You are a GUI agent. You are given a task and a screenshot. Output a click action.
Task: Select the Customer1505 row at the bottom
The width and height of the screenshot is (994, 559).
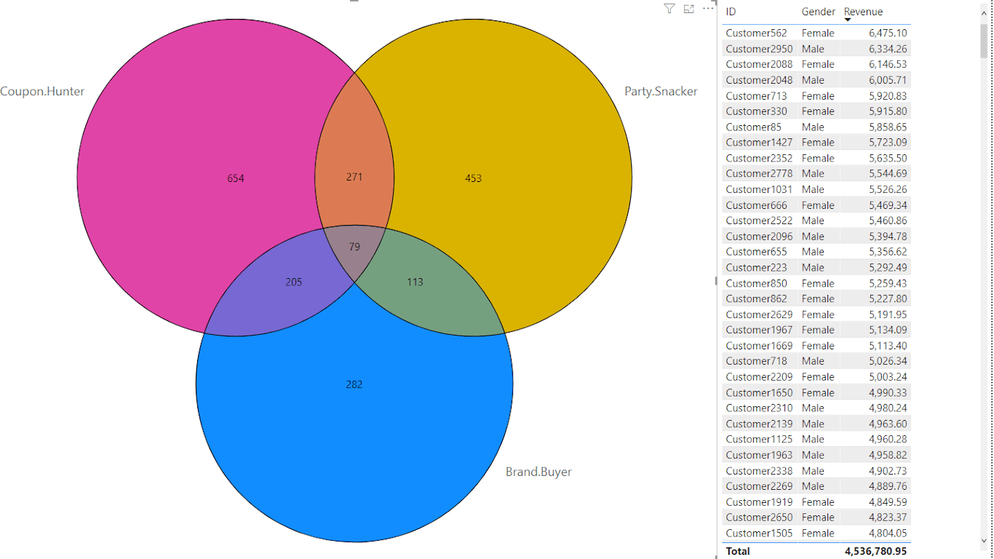[x=800, y=533]
